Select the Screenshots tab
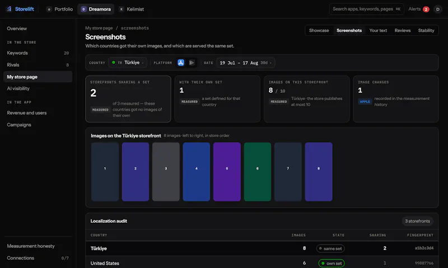 pos(349,31)
